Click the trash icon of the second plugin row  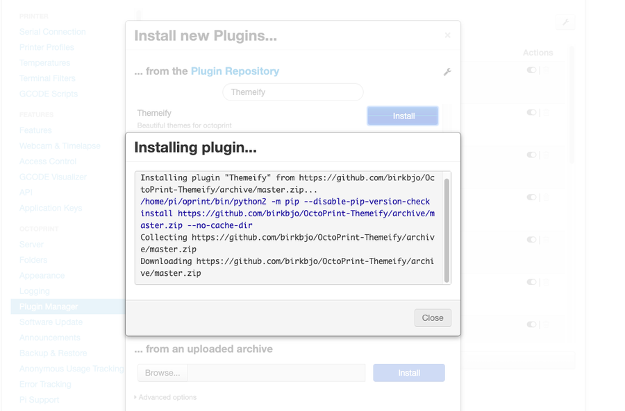pyautogui.click(x=546, y=112)
